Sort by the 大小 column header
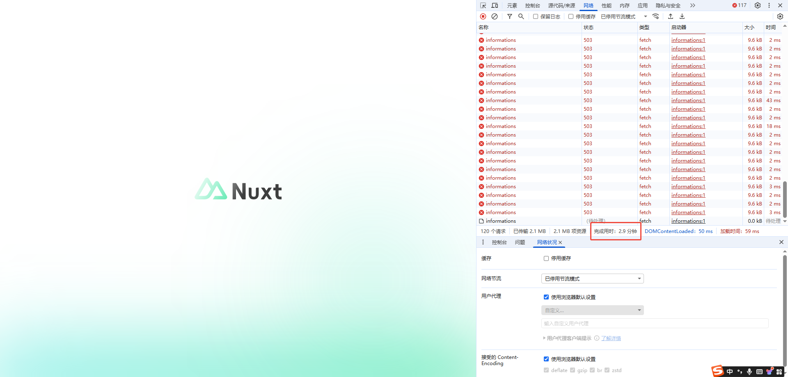The image size is (788, 377). click(x=753, y=27)
